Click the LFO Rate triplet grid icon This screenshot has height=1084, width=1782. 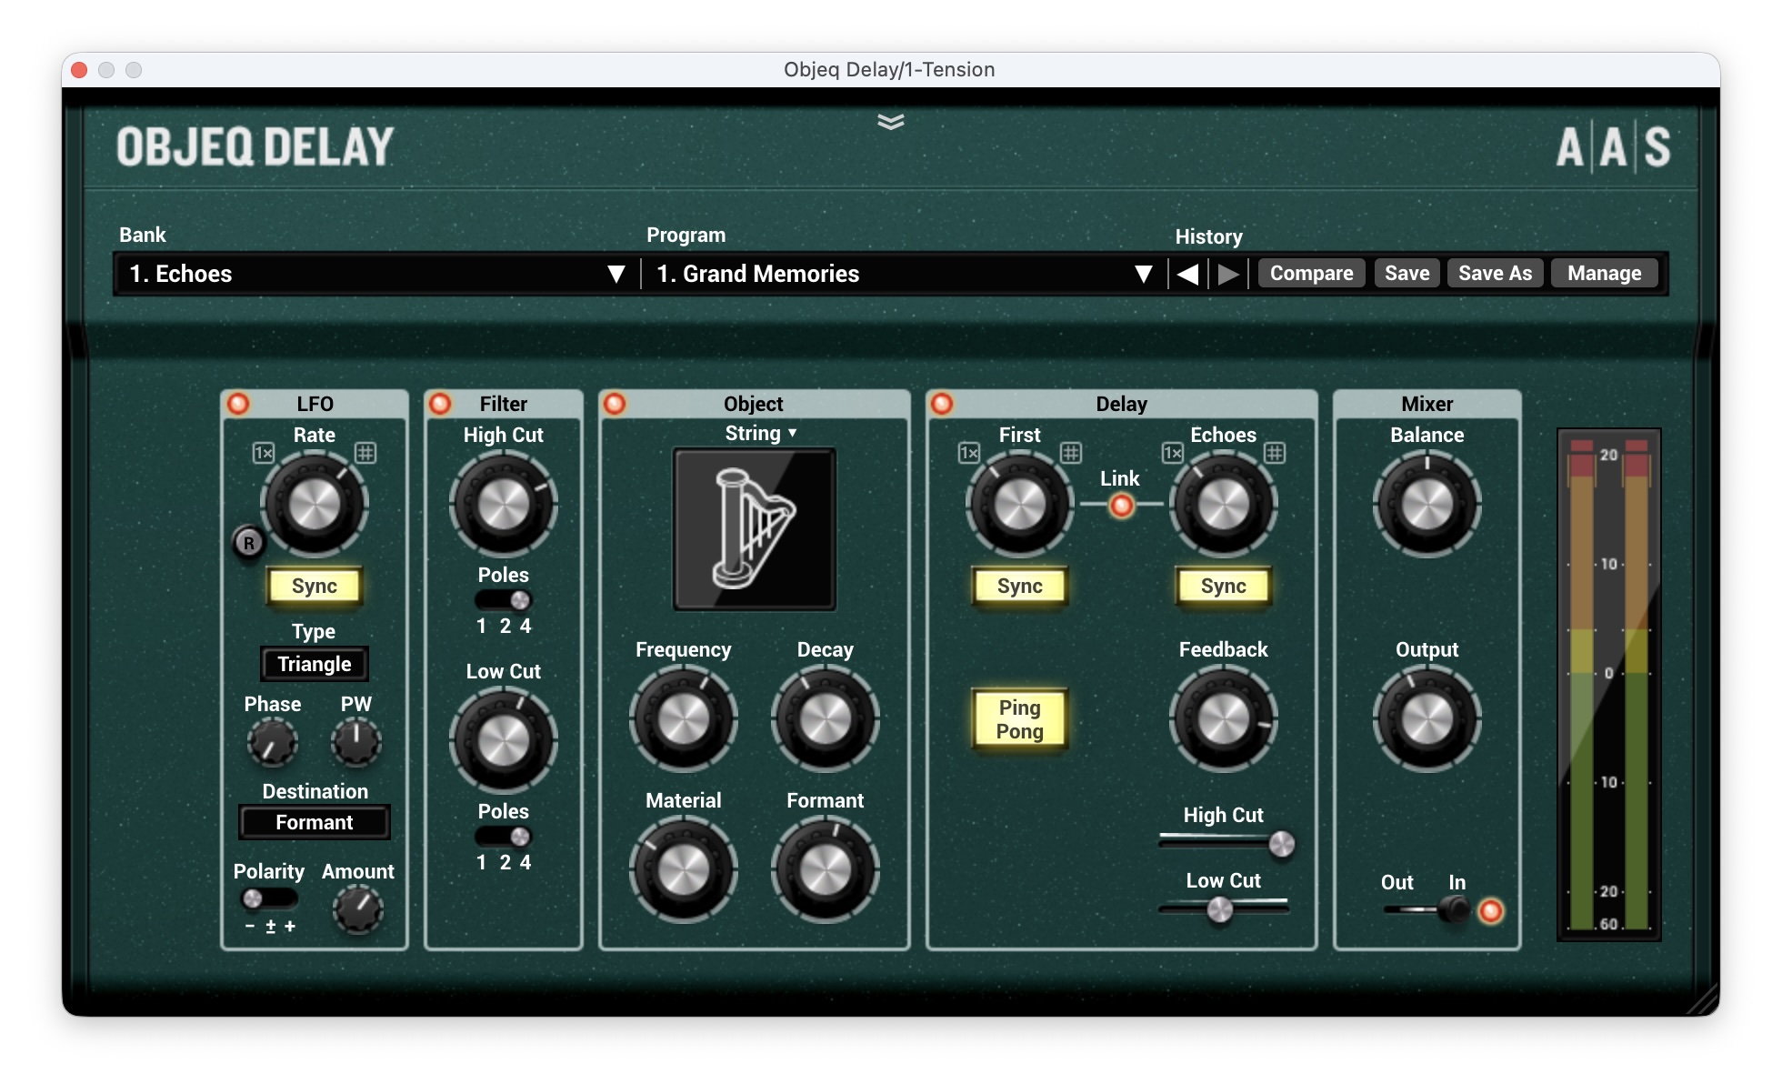365,452
